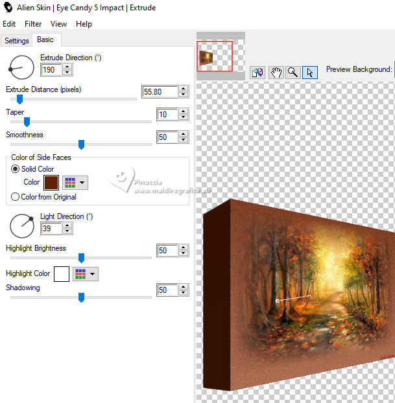Click the show original preview toggle icon
This screenshot has height=403, width=395.
tap(257, 73)
